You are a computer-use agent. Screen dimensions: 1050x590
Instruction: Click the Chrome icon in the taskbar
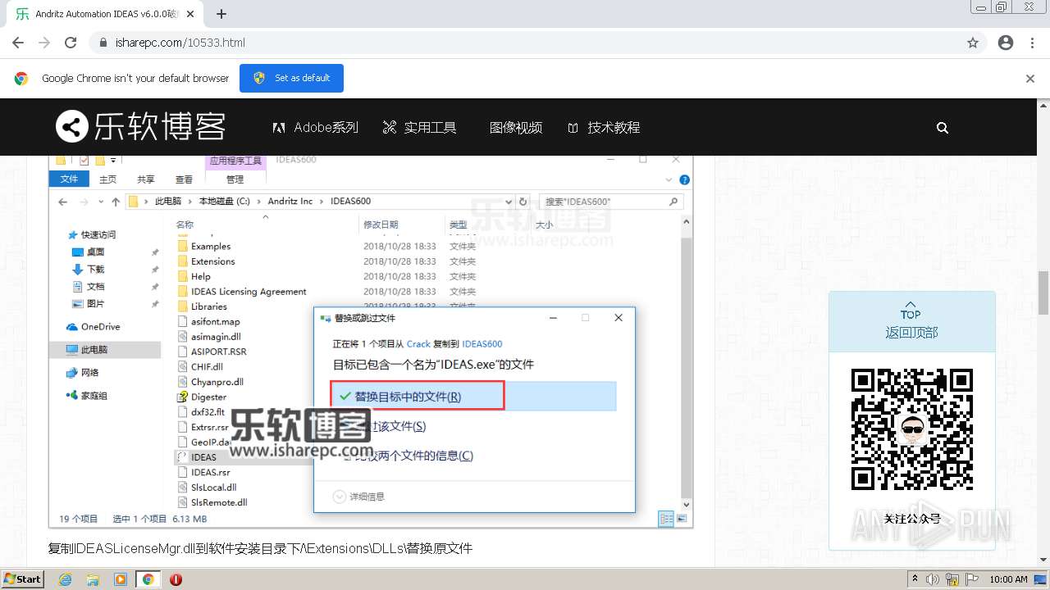(148, 579)
